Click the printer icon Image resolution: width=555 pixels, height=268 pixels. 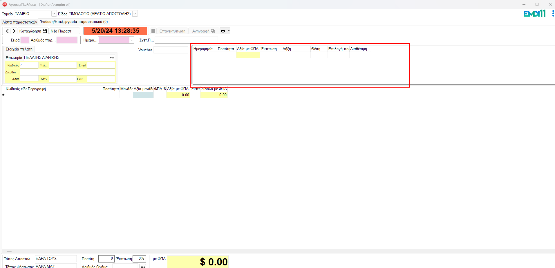[223, 31]
